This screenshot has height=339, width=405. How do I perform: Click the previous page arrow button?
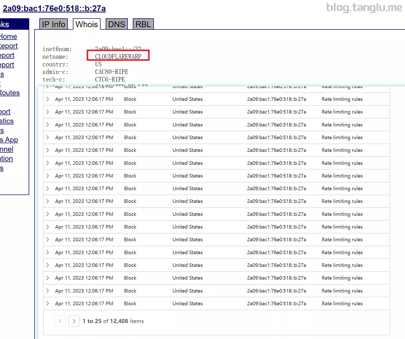60,321
